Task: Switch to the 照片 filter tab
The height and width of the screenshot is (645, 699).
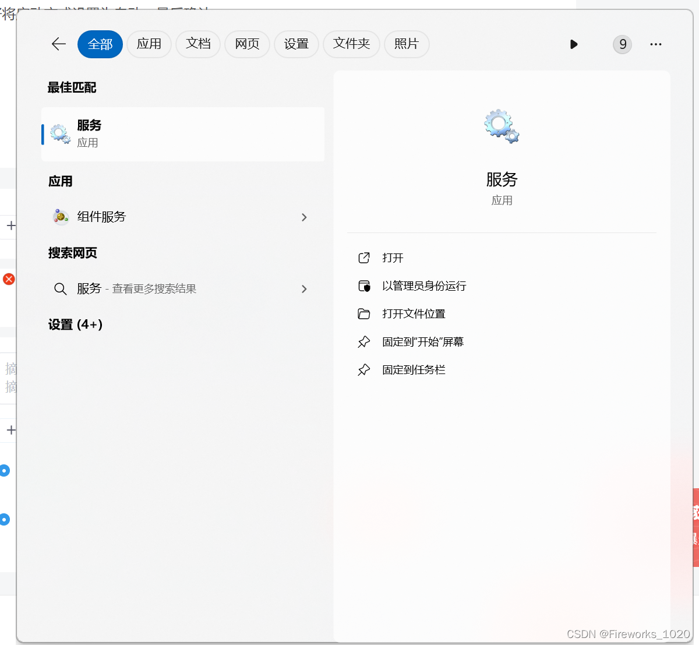Action: tap(407, 44)
